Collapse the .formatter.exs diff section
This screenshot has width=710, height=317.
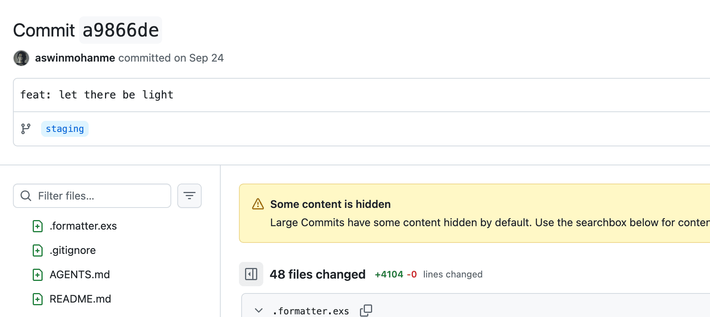click(259, 311)
